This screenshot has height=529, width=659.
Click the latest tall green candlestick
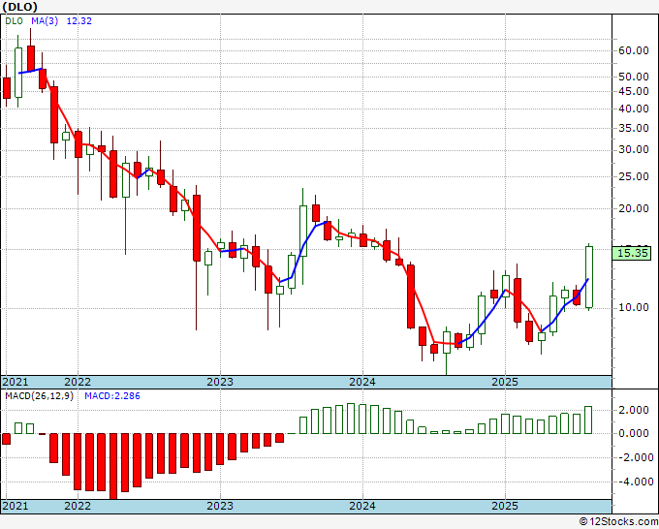[589, 277]
